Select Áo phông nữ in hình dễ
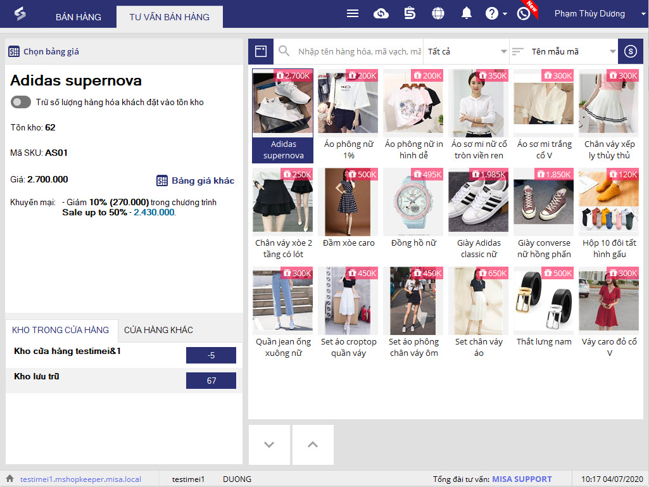 (x=413, y=115)
